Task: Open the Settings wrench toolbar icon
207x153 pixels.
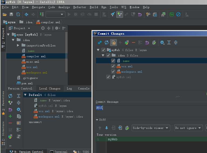Action: pyautogui.click(x=148, y=14)
